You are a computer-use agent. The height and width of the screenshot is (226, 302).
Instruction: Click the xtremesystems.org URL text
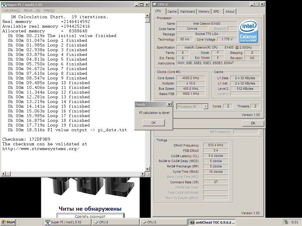[41, 149]
